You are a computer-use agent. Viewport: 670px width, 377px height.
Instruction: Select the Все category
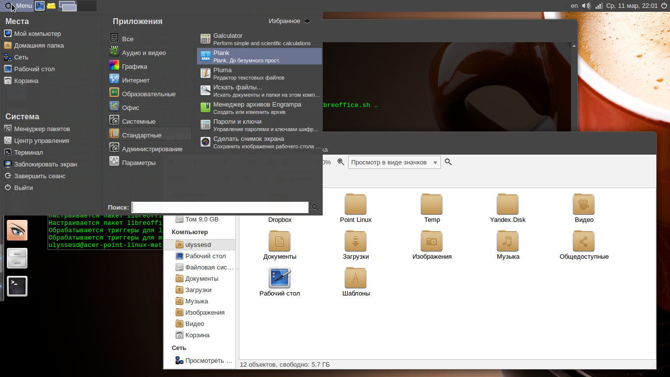pyautogui.click(x=149, y=39)
